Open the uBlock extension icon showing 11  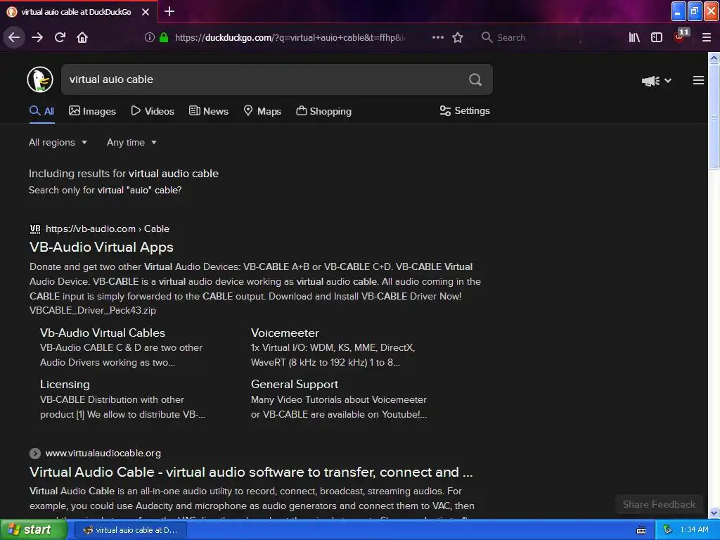coord(681,37)
